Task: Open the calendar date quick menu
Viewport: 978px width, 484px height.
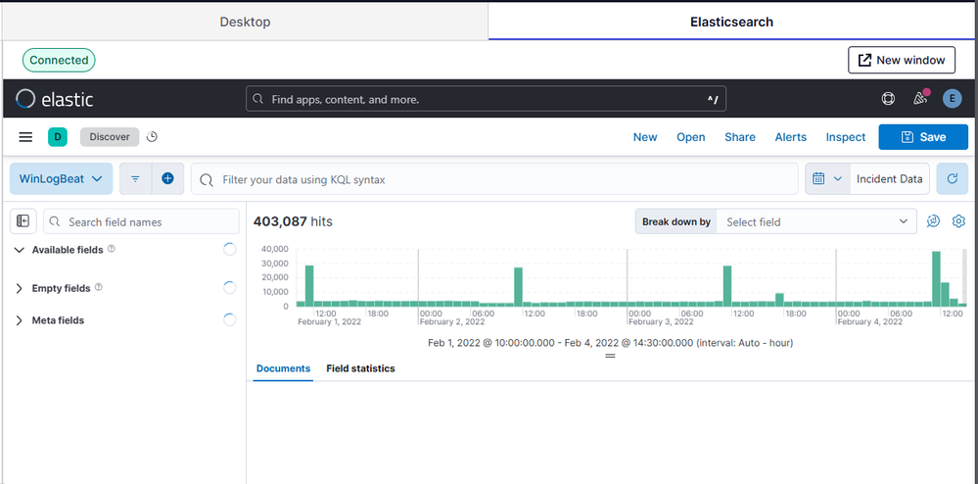Action: click(826, 179)
